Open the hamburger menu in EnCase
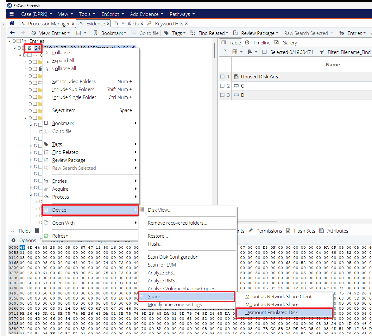 [11, 14]
